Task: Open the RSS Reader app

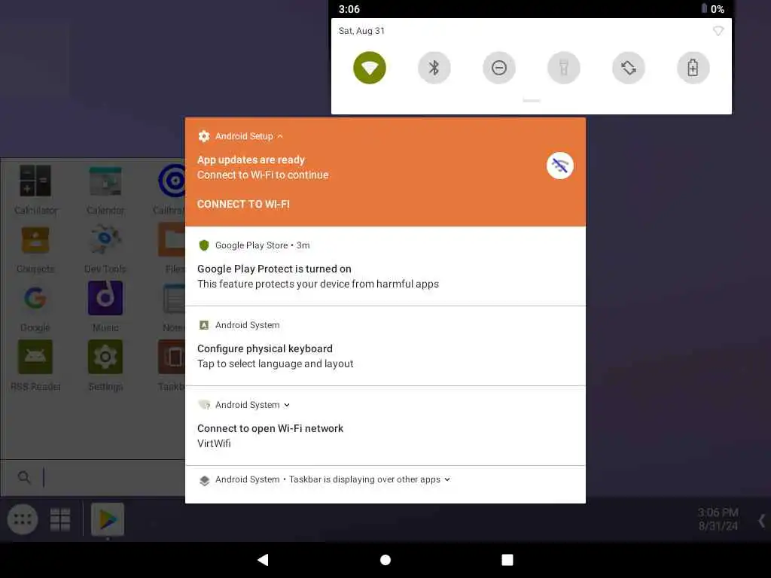Action: (x=35, y=367)
